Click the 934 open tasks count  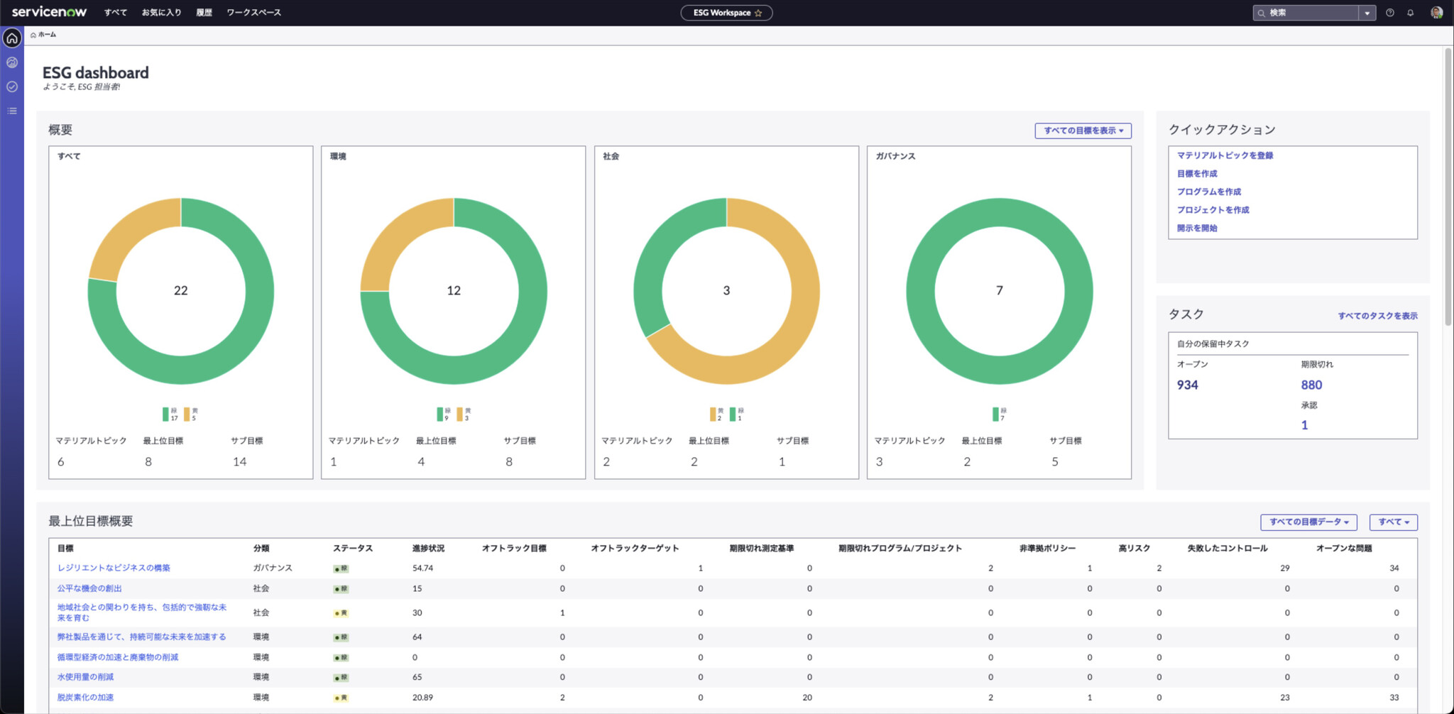click(x=1188, y=385)
